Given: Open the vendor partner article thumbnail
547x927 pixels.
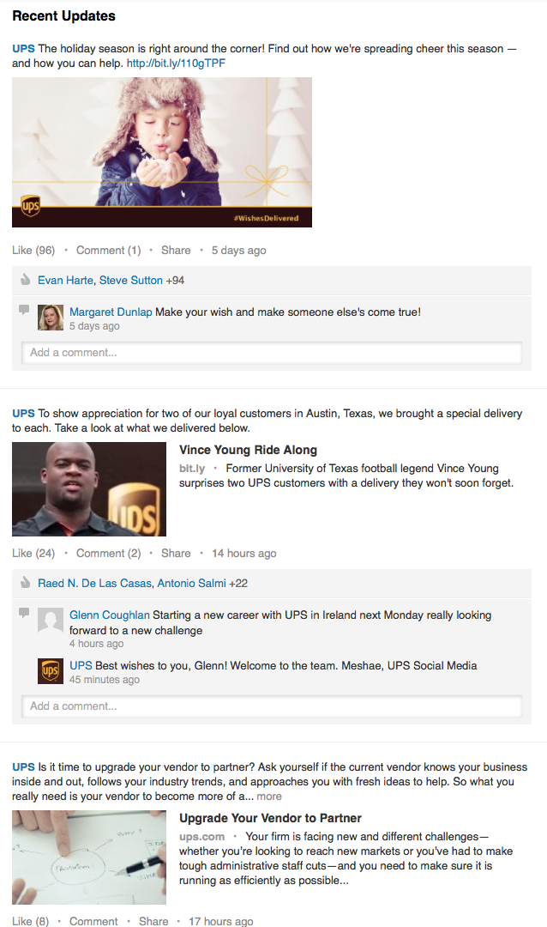Looking at the screenshot, I should (x=89, y=857).
